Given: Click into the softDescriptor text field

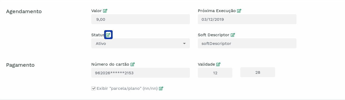Looking at the screenshot, I should [247, 43].
